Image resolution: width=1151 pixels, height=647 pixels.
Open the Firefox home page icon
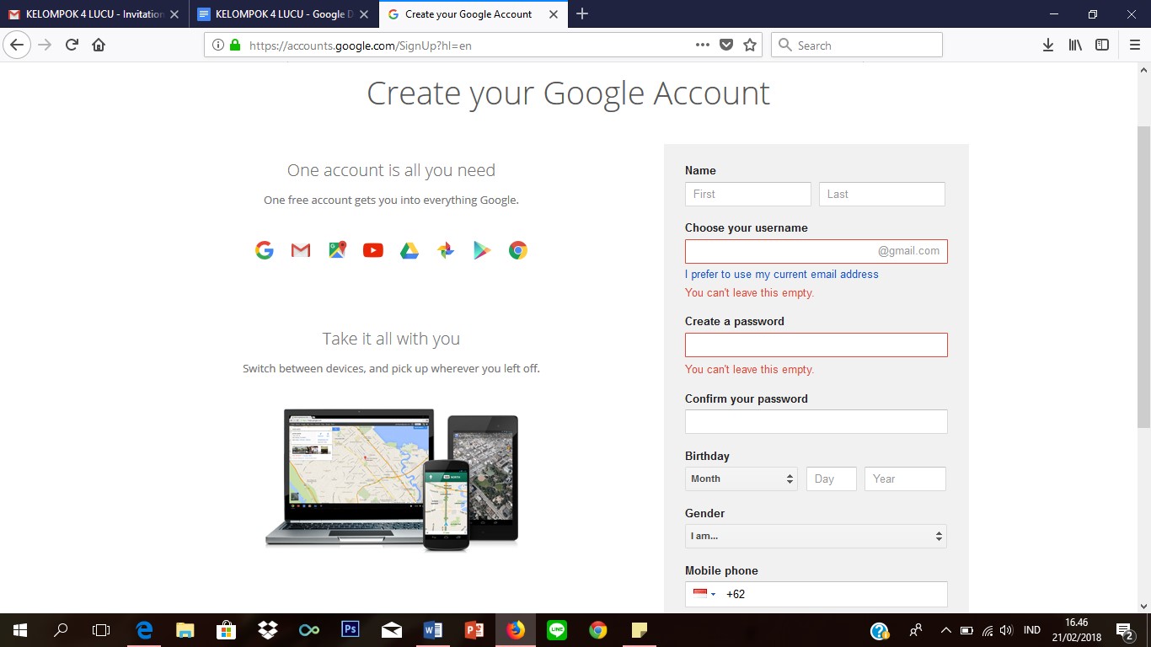pos(99,45)
